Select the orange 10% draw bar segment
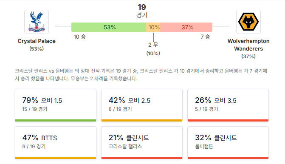The width and height of the screenshot is (285, 164). click(153, 27)
